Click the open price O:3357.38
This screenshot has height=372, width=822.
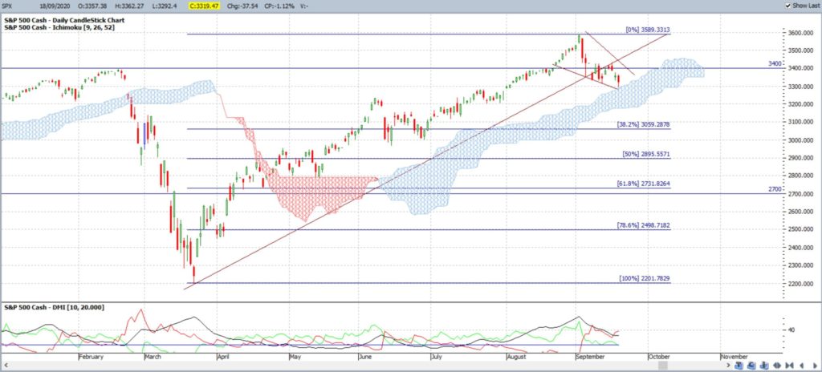tap(92, 6)
